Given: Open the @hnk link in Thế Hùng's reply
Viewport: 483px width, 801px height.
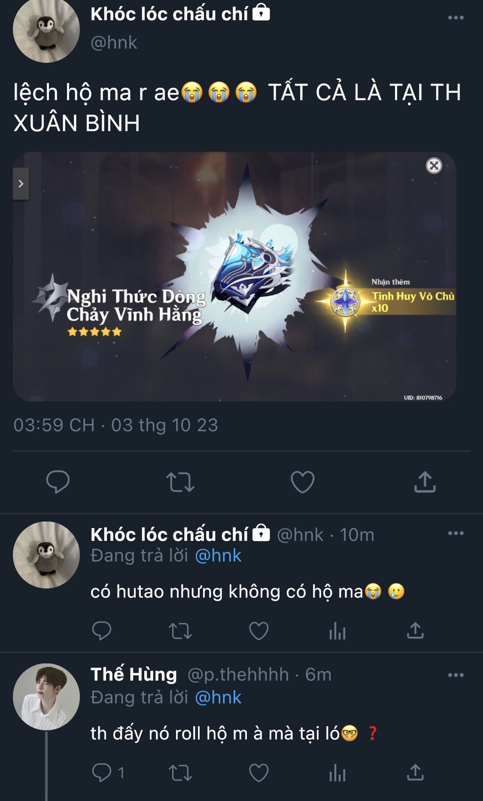Looking at the screenshot, I should click(218, 697).
